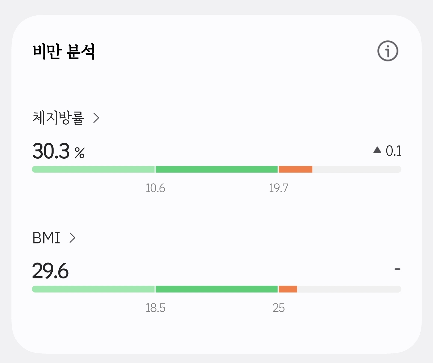Open the obesity analysis info icon
Image resolution: width=433 pixels, height=363 pixels.
pyautogui.click(x=388, y=51)
